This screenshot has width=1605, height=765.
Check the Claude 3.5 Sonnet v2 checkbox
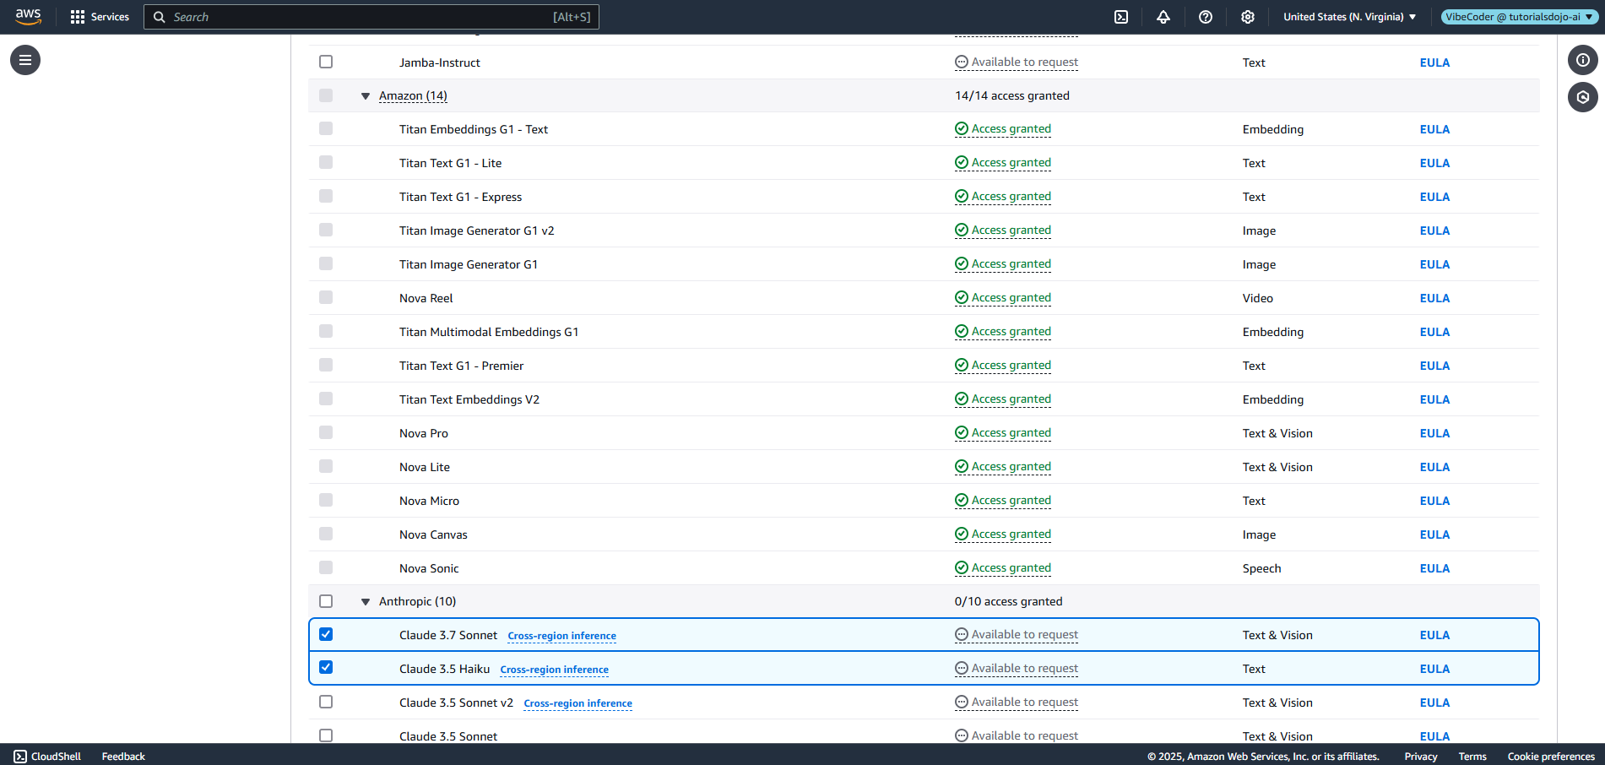coord(326,702)
